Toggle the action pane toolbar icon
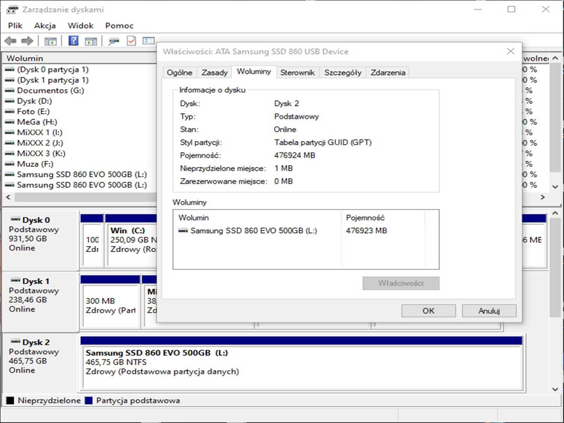 click(x=91, y=41)
